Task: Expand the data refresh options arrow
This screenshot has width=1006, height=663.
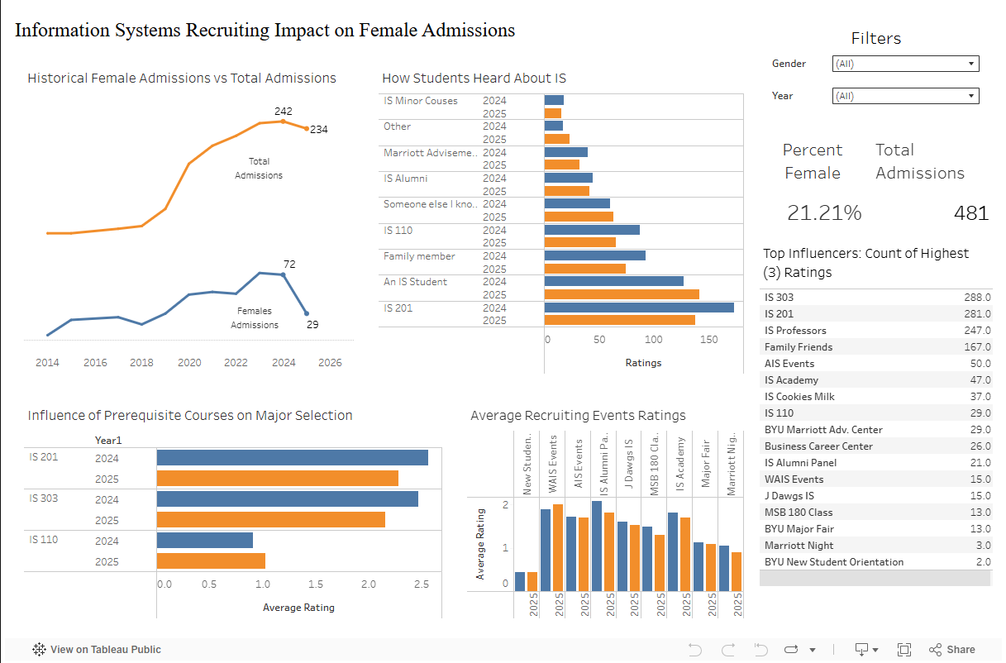Action: [813, 650]
